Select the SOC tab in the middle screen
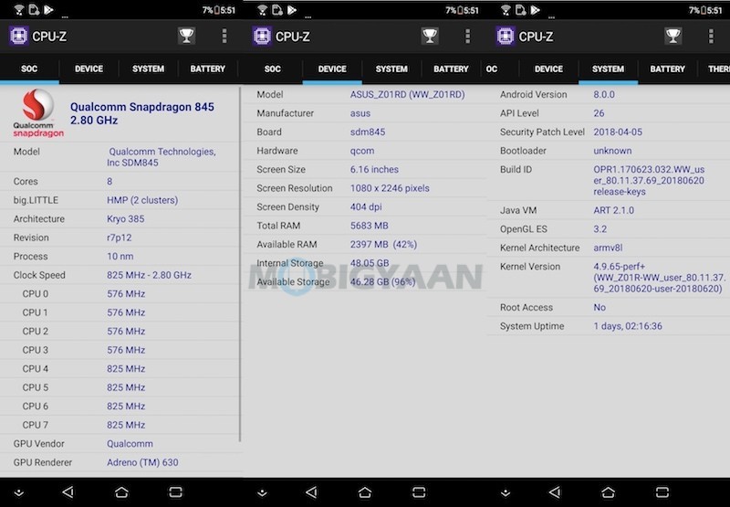 tap(273, 69)
